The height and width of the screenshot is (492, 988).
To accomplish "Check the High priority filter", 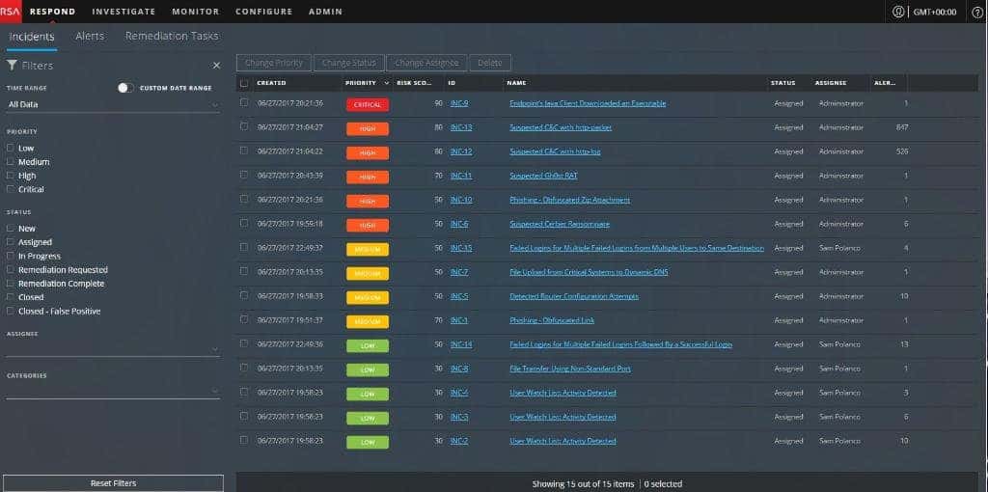I will pos(10,176).
